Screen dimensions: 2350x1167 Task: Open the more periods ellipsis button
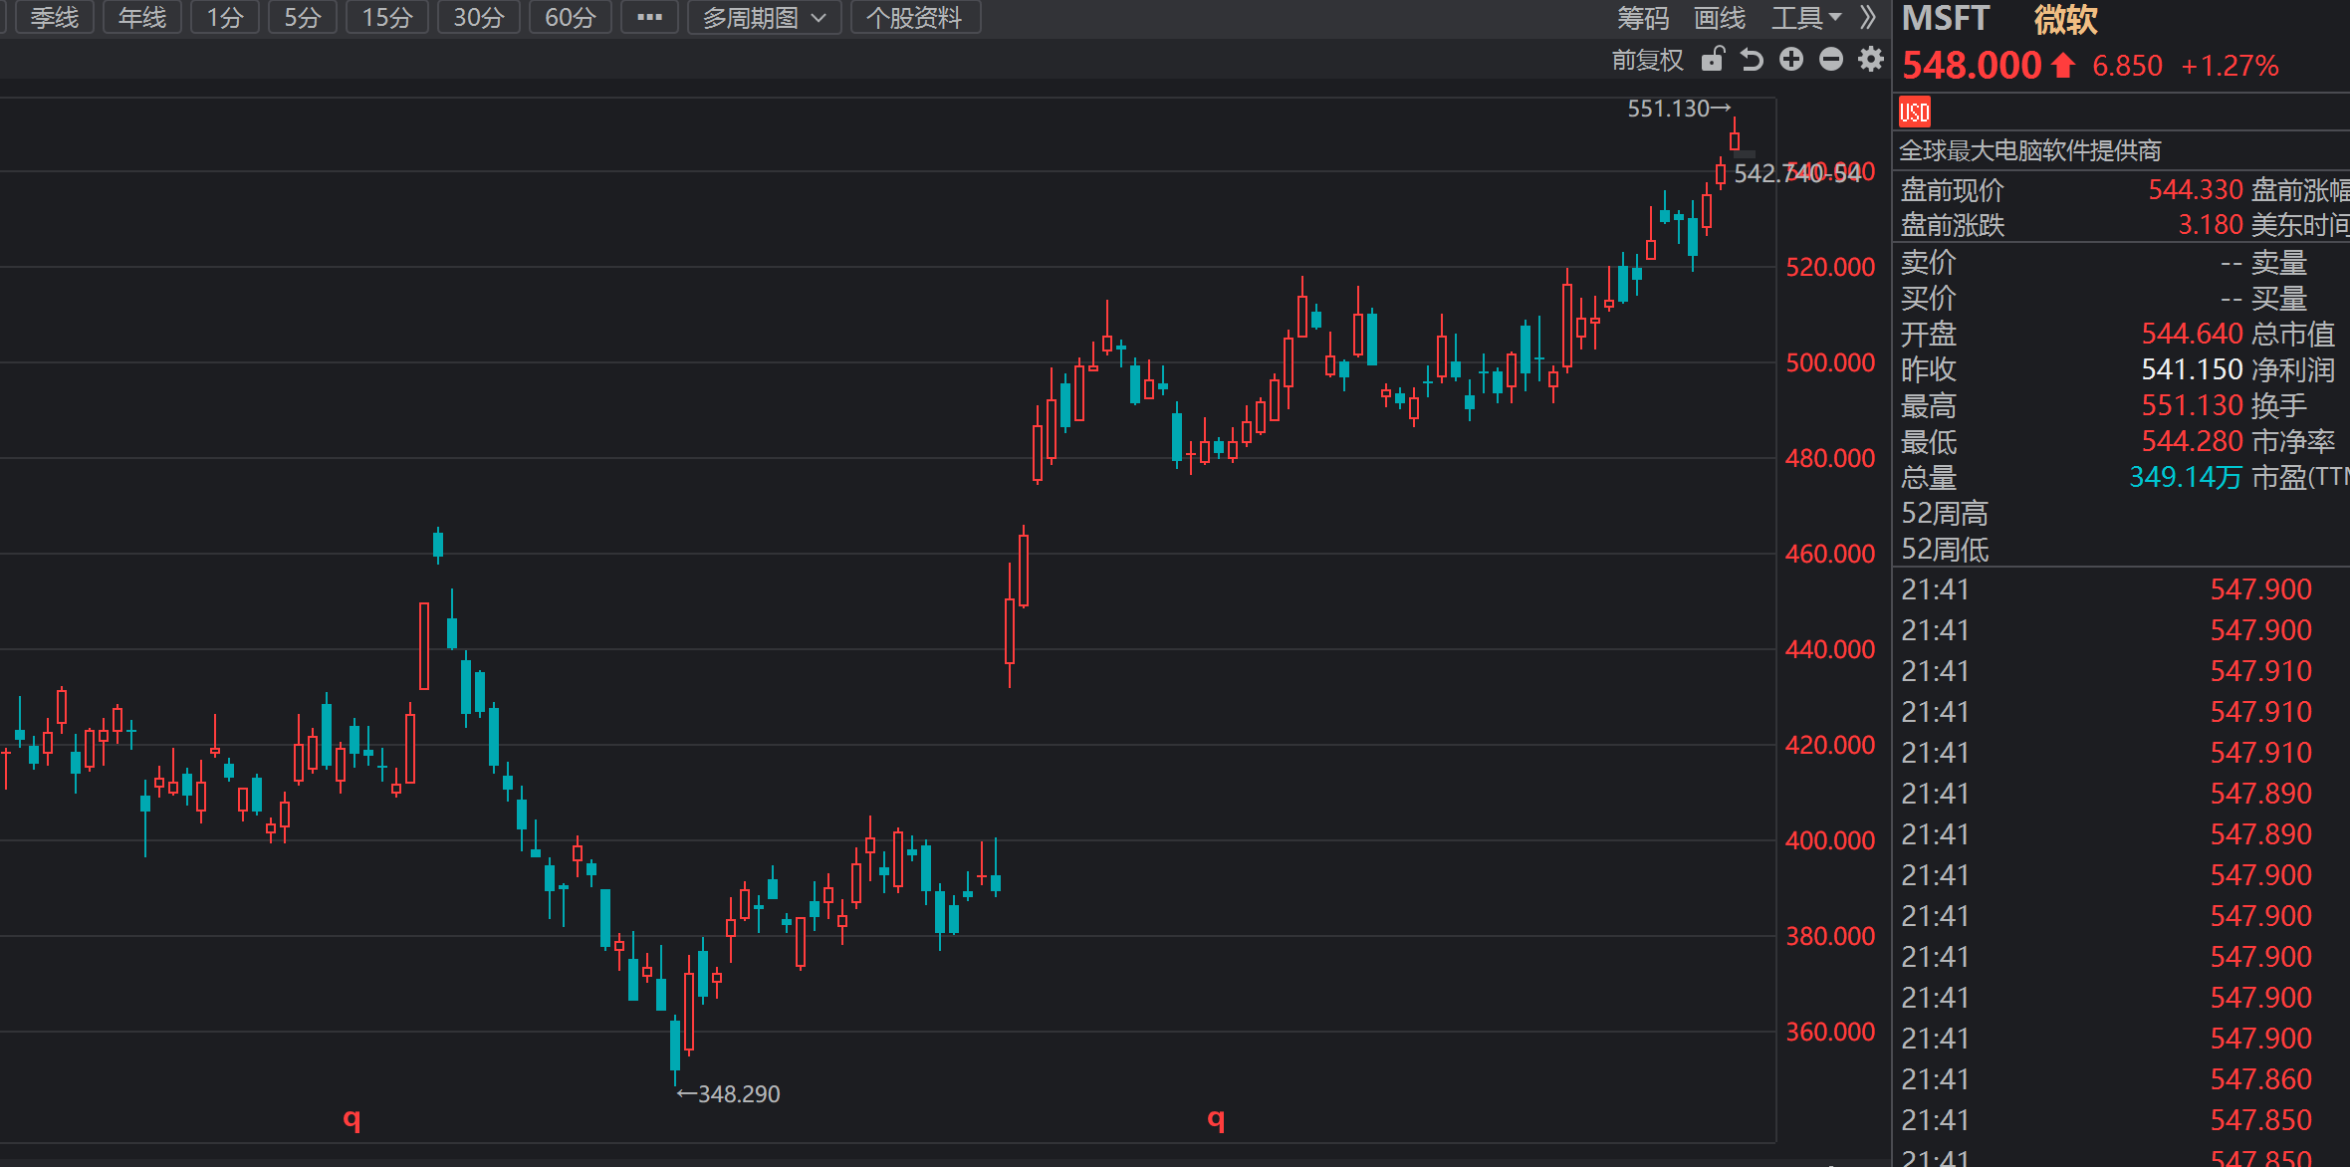[649, 18]
